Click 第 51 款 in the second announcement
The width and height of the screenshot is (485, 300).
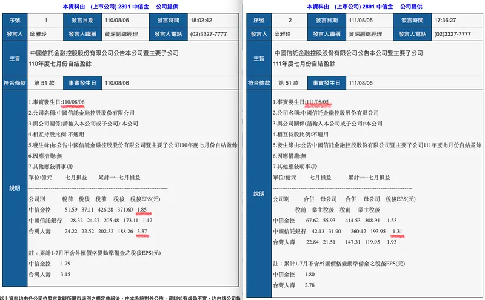pyautogui.click(x=289, y=83)
